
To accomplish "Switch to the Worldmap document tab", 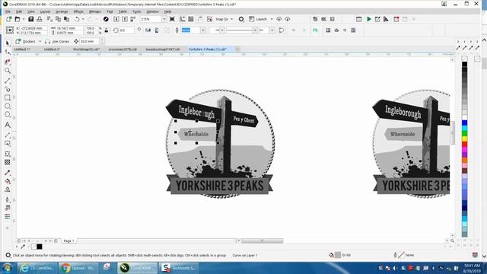I will tap(86, 49).
